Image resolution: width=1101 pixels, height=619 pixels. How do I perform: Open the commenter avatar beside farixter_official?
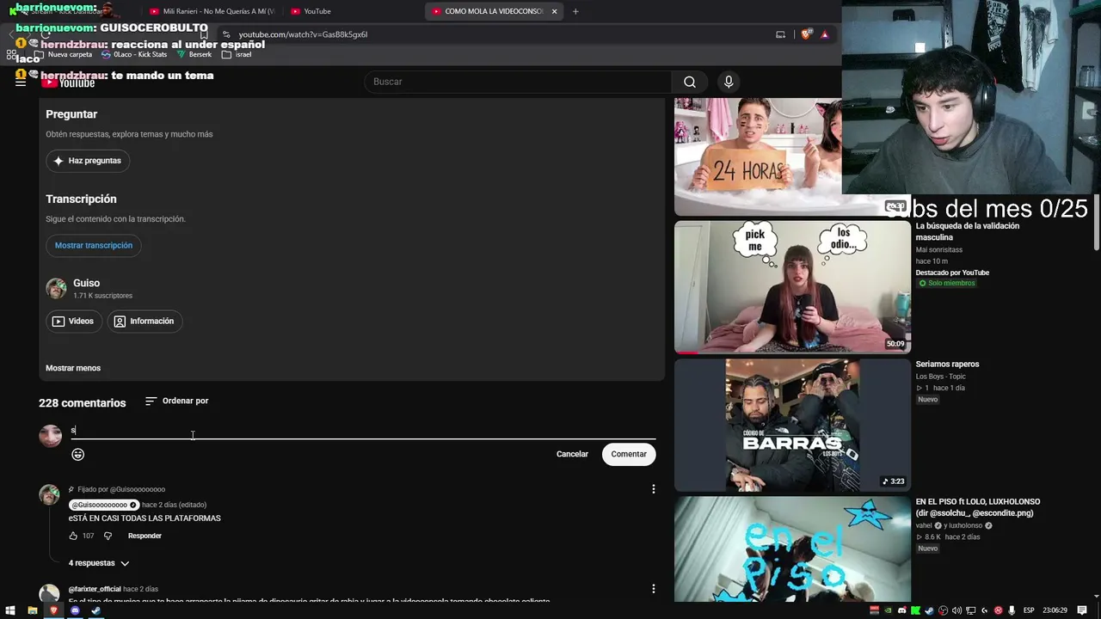[49, 593]
